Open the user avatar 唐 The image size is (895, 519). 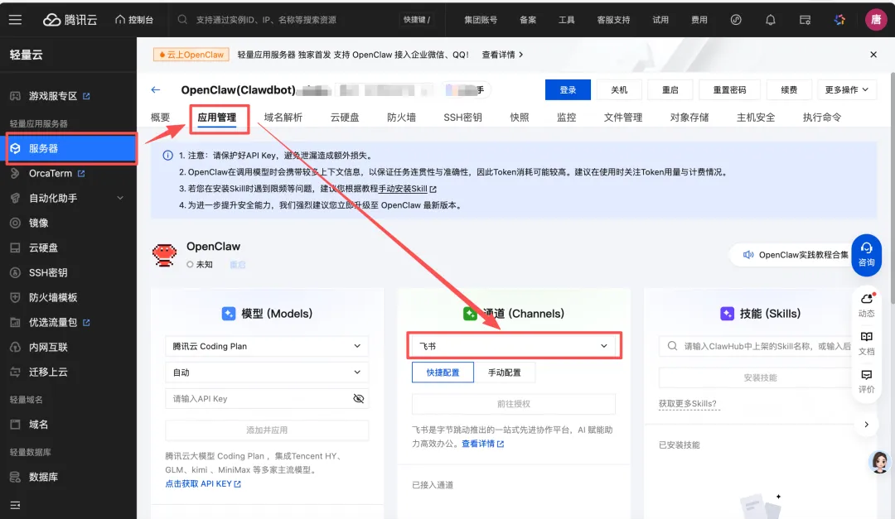[876, 19]
